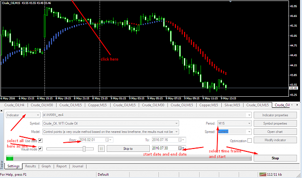
Task: Switch to the Silver,M15 chart tab
Action: click(232, 105)
